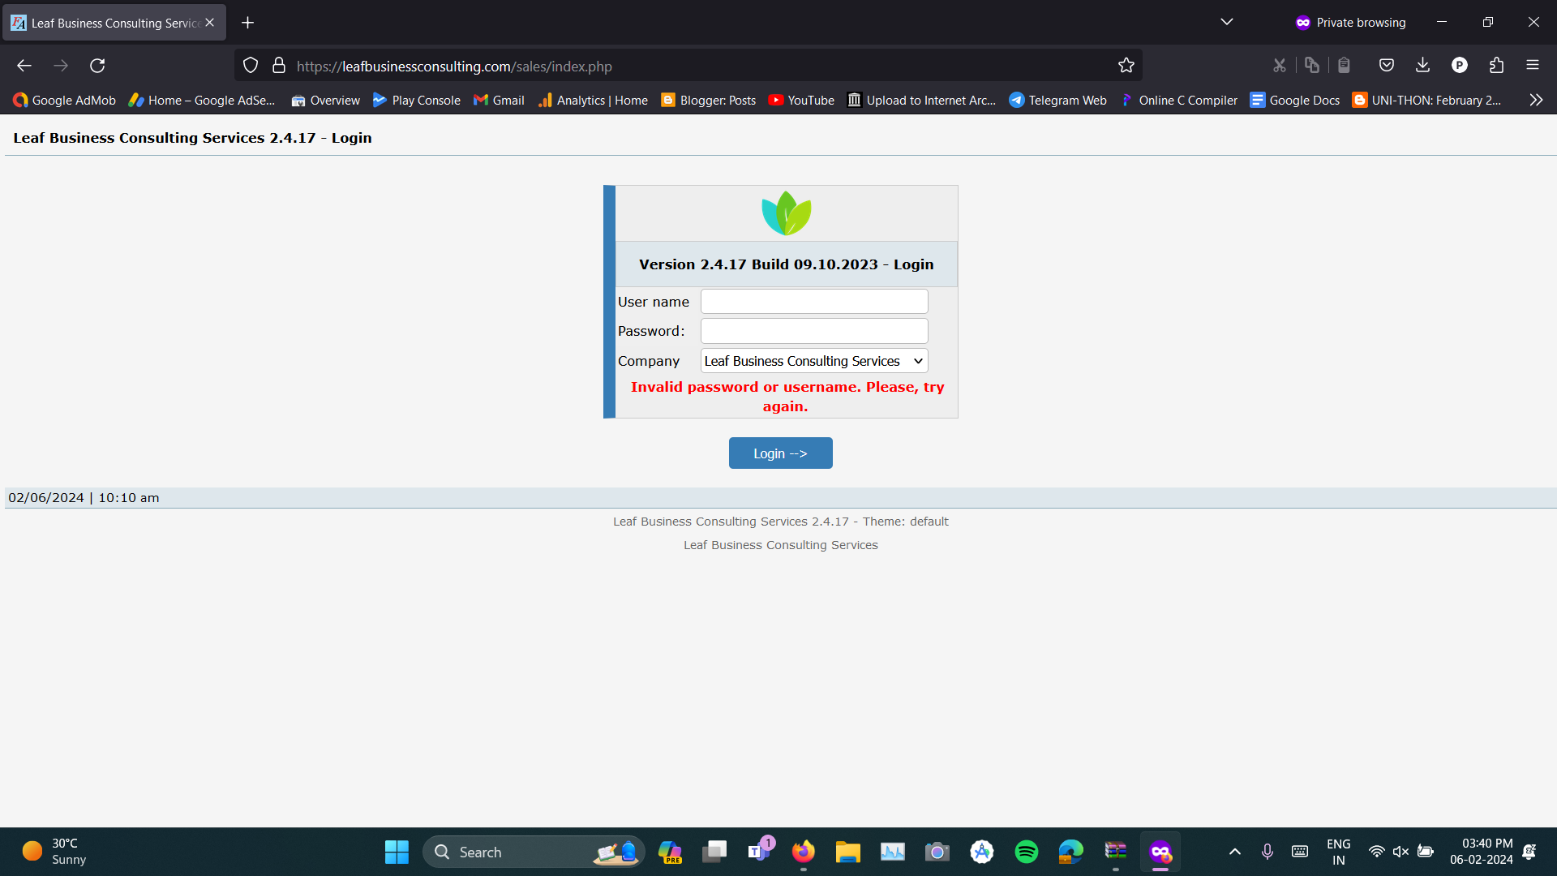Focus the User name field
The height and width of the screenshot is (876, 1557).
814,302
